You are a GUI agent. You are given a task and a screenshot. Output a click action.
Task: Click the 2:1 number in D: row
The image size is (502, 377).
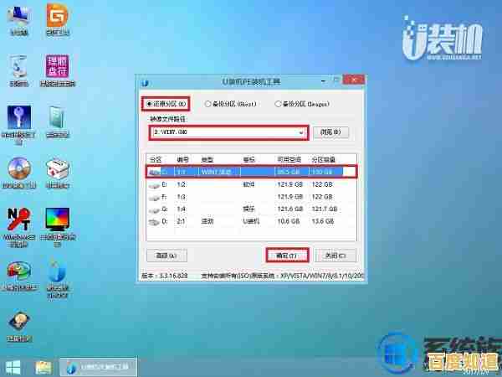pyautogui.click(x=182, y=221)
